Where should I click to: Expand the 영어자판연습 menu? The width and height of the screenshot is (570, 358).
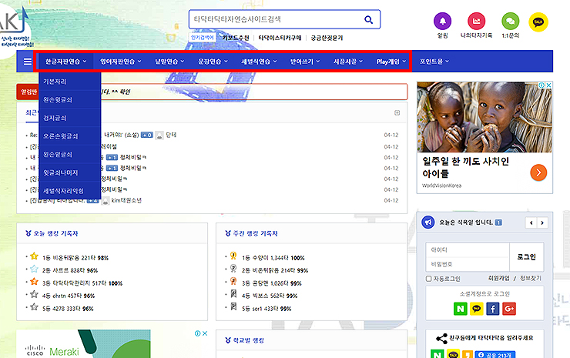click(121, 62)
